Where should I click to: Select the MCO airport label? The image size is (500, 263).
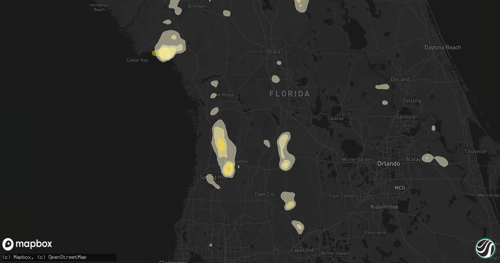(x=400, y=188)
